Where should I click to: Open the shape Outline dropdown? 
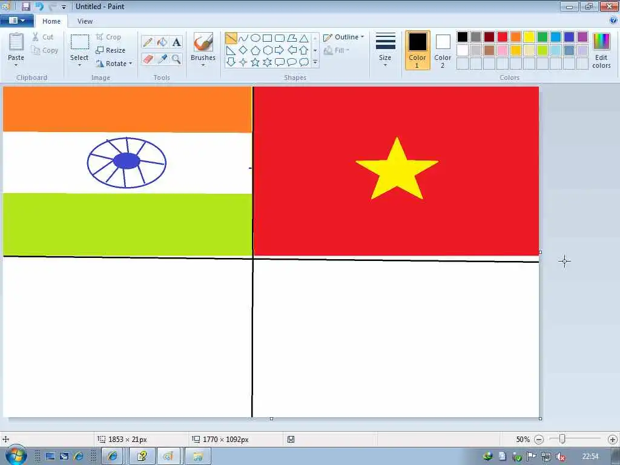344,37
